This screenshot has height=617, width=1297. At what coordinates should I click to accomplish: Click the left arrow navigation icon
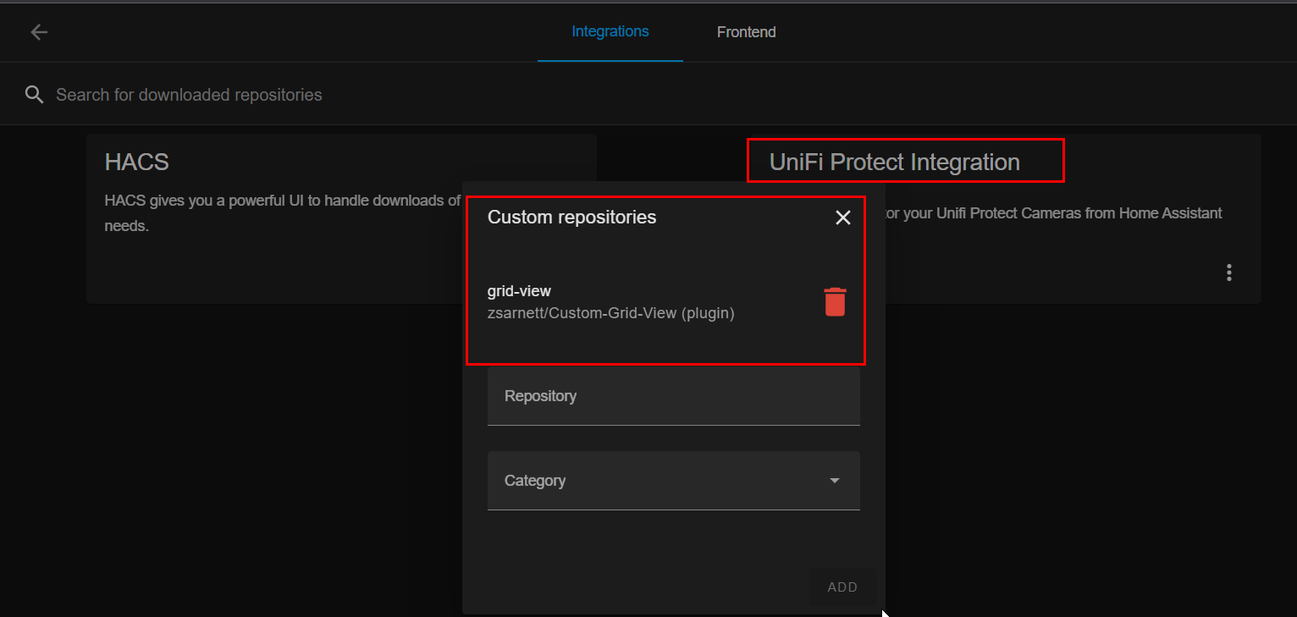tap(39, 31)
